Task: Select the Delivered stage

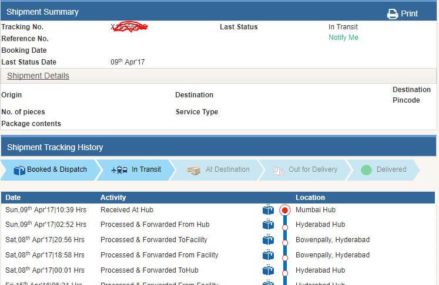Action: tap(384, 169)
